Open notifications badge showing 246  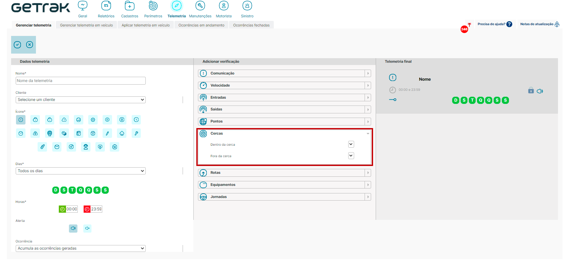(x=464, y=29)
